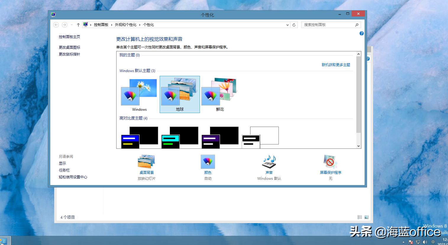Open 声音 (Sound) settings via music notes icon
Image resolution: width=448 pixels, height=245 pixels.
click(x=269, y=161)
